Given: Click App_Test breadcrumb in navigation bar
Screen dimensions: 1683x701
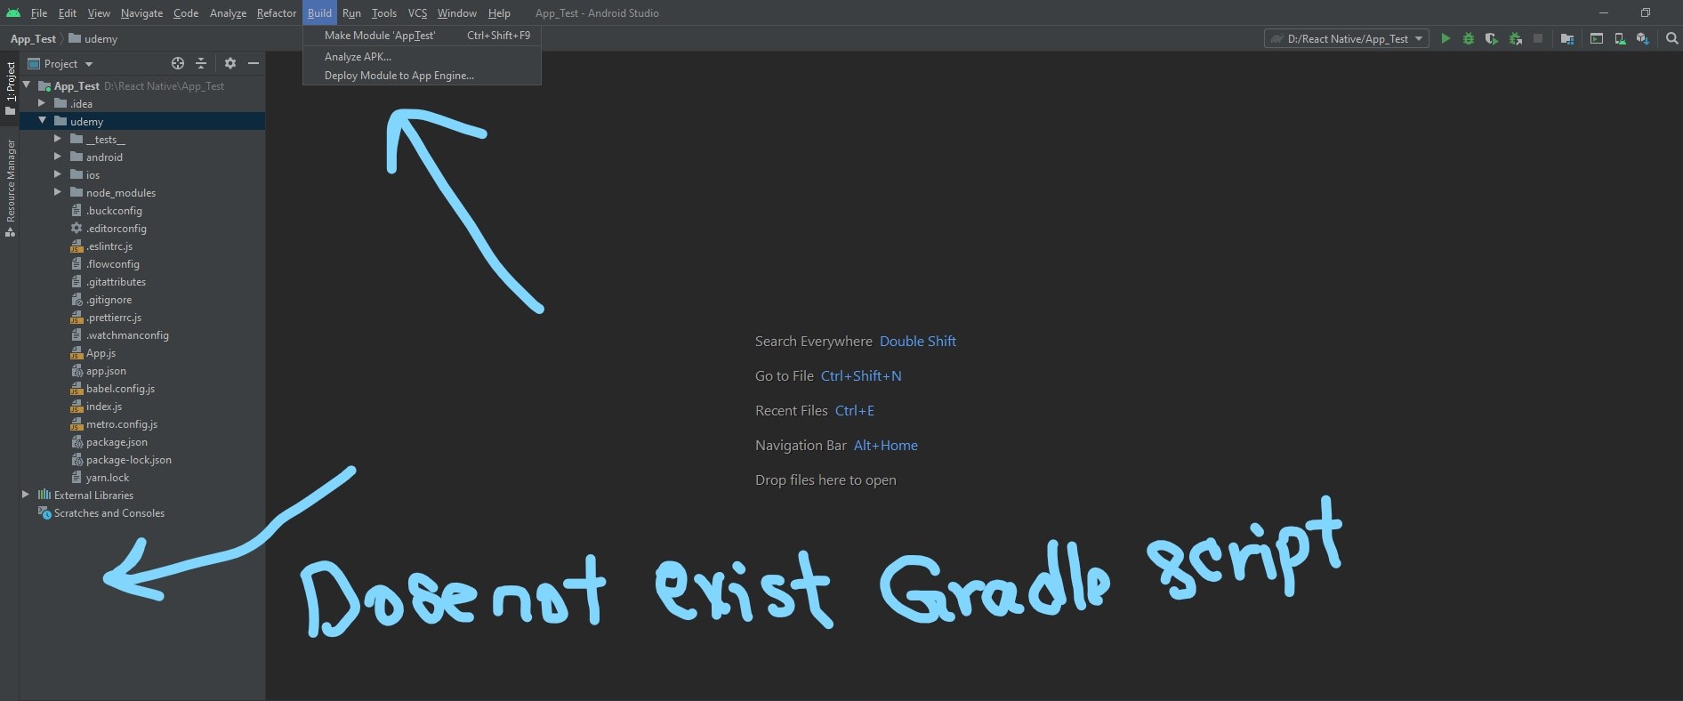Looking at the screenshot, I should [x=33, y=39].
